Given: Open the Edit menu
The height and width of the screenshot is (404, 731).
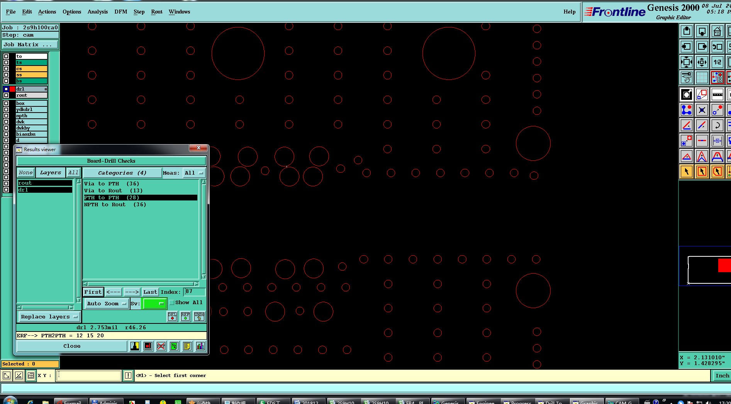Looking at the screenshot, I should click(27, 12).
